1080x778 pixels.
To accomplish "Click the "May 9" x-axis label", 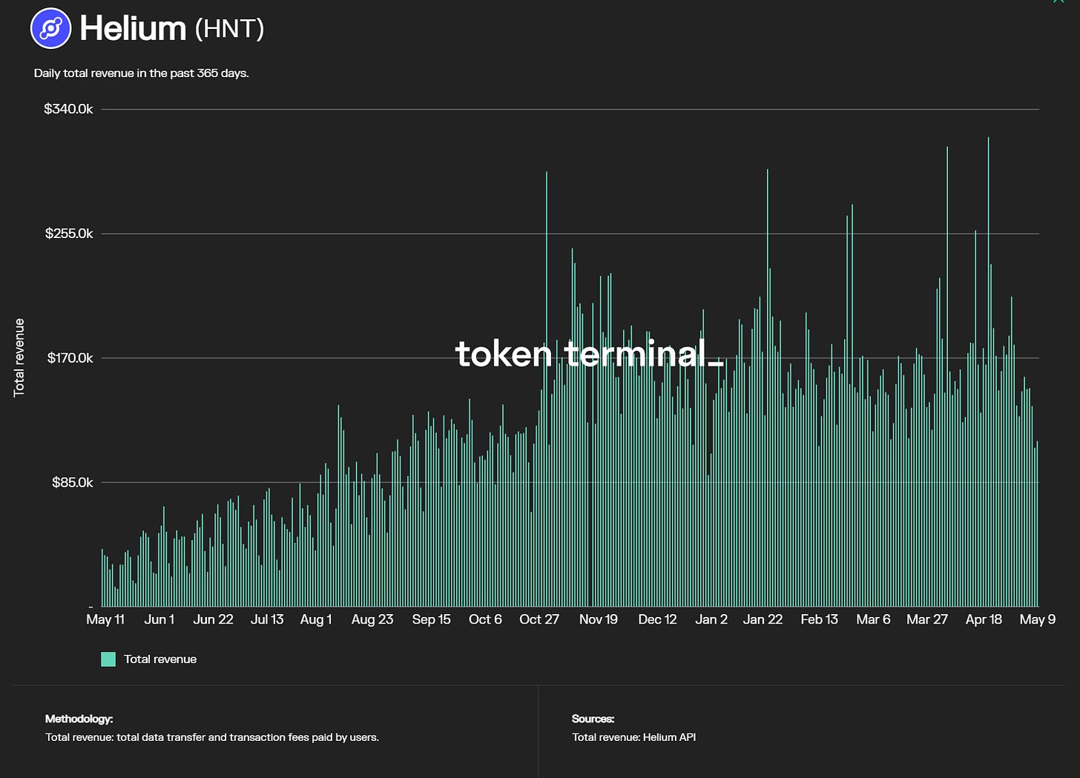I will 1037,619.
